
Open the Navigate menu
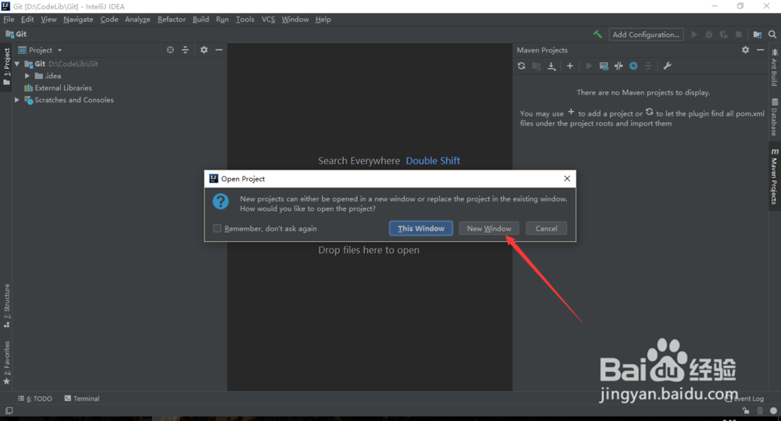pyautogui.click(x=78, y=20)
